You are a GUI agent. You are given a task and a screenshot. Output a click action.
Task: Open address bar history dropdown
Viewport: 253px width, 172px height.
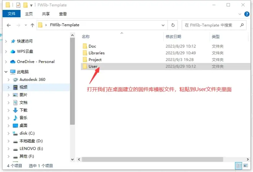pos(163,25)
